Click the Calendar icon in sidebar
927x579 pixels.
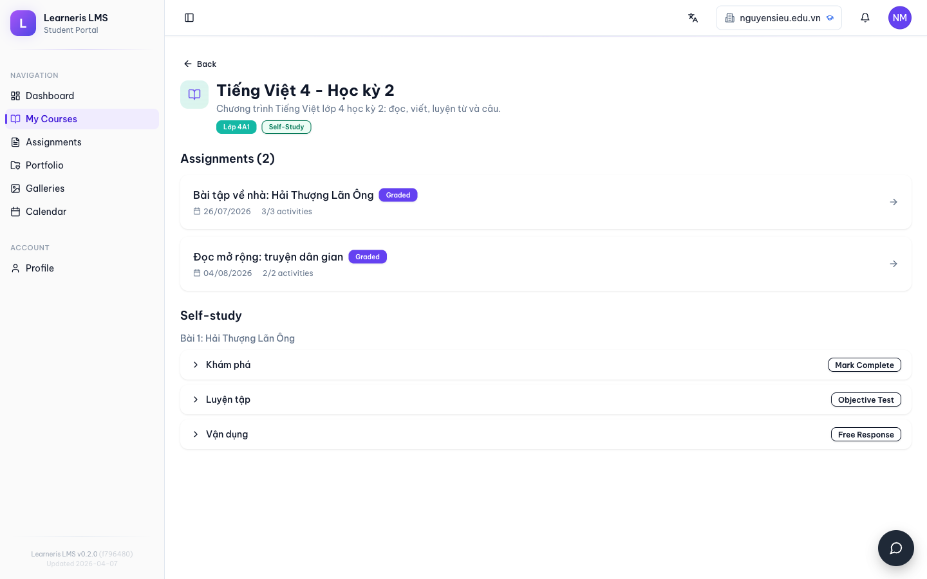tap(15, 212)
